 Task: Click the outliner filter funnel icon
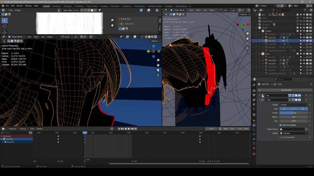pos(305,10)
